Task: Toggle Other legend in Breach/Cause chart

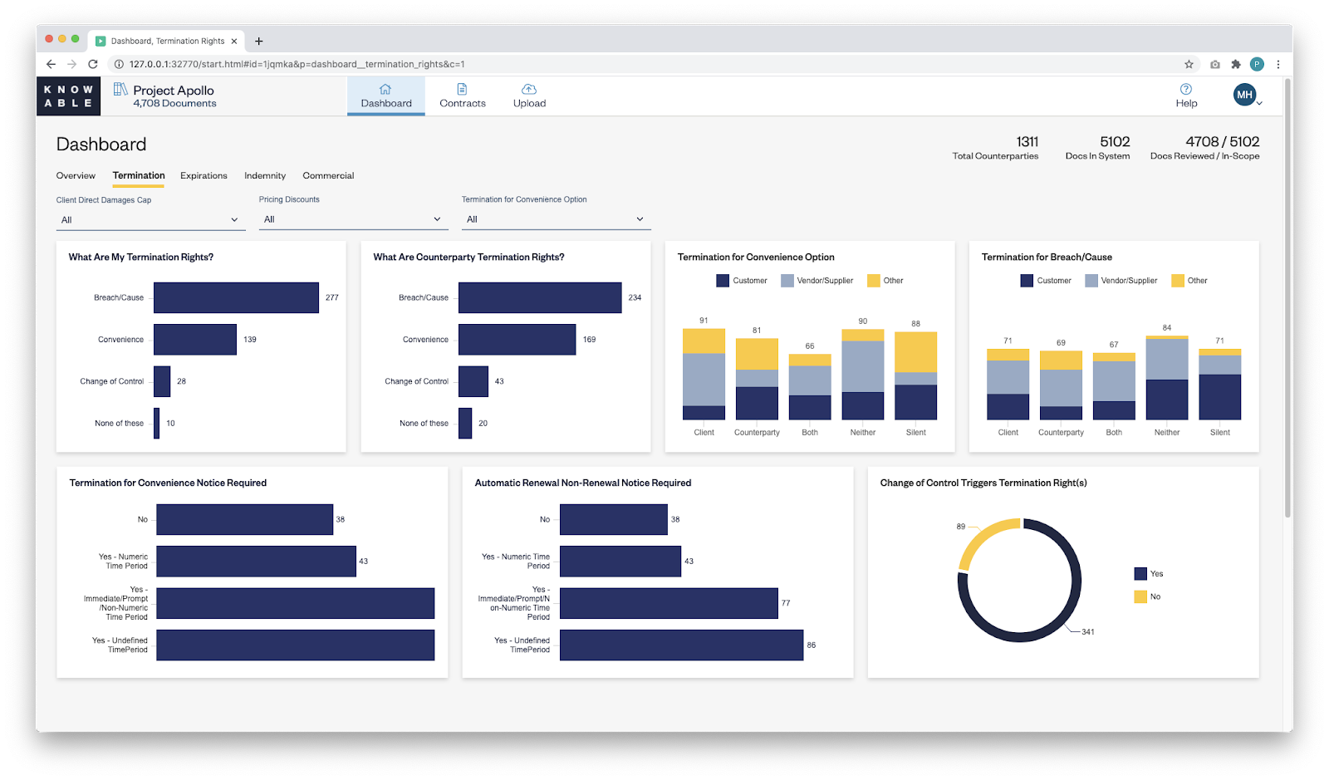Action: coord(1189,281)
